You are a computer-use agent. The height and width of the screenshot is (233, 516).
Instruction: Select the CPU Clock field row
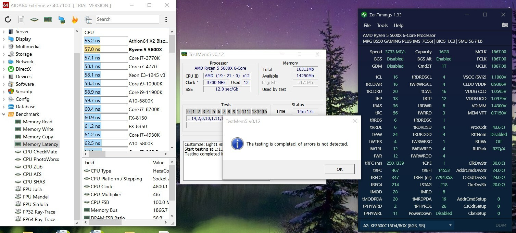click(126, 187)
